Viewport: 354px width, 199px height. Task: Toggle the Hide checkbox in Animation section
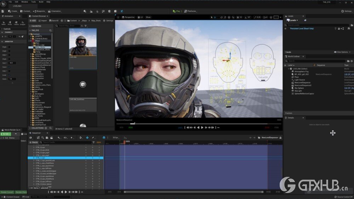(9, 55)
